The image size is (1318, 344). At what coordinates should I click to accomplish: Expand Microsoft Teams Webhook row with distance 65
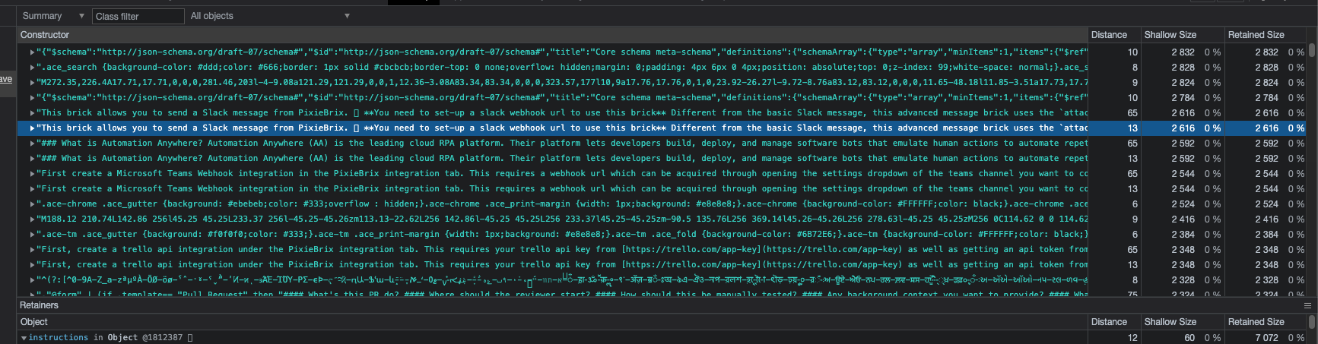pos(32,174)
